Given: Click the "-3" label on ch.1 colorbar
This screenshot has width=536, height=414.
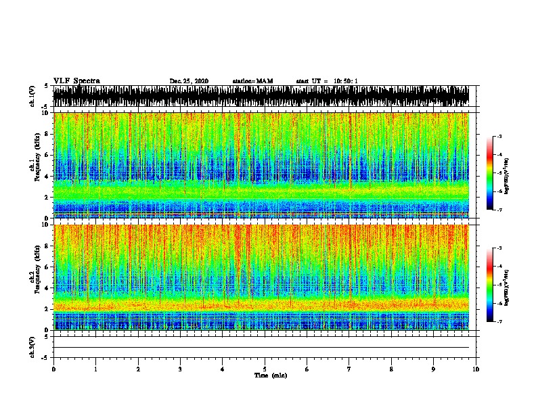Looking at the screenshot, I should [499, 136].
